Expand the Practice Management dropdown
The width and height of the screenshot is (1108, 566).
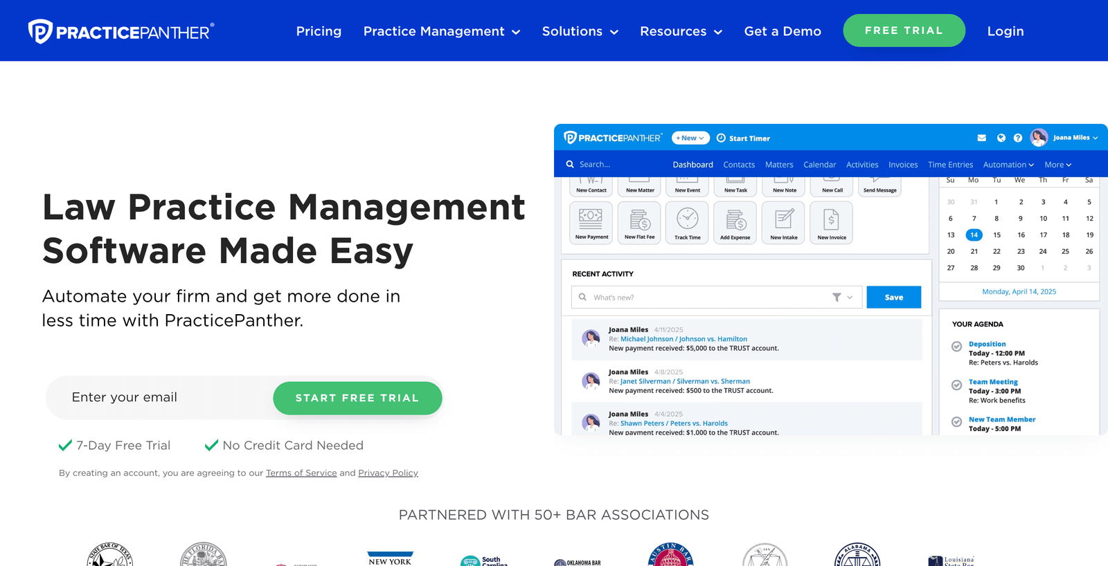tap(441, 31)
